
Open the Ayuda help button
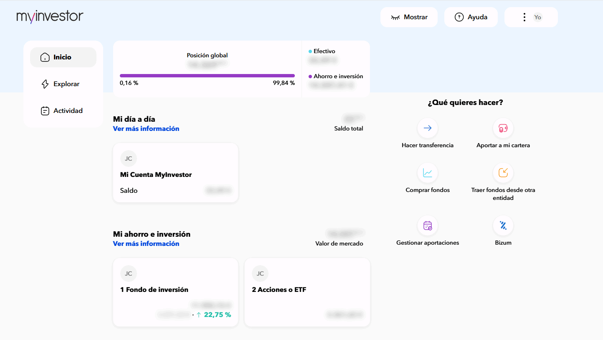click(x=471, y=17)
